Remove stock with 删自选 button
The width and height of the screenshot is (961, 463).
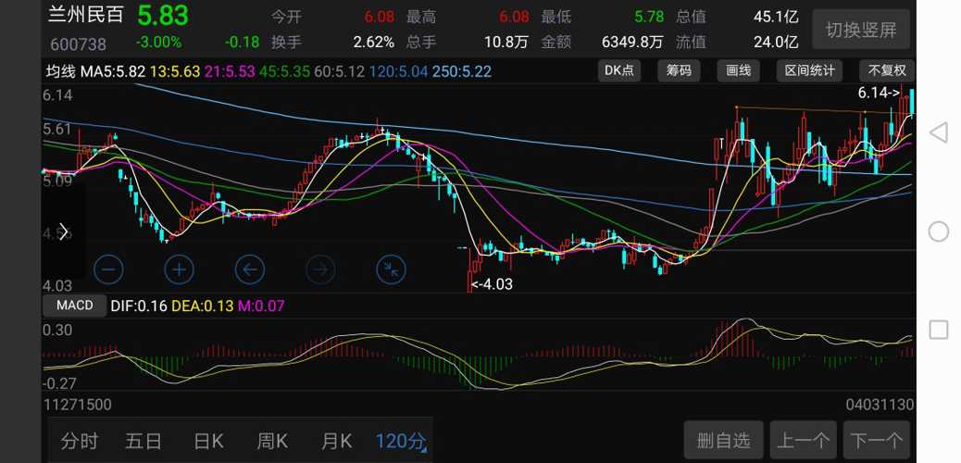pyautogui.click(x=723, y=440)
